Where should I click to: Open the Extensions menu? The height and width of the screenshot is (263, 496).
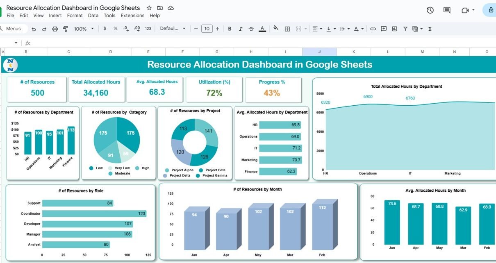(x=132, y=16)
